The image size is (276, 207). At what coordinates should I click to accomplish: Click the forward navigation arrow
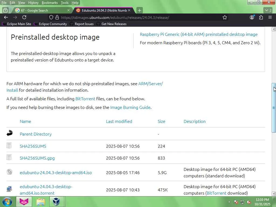coord(15,18)
